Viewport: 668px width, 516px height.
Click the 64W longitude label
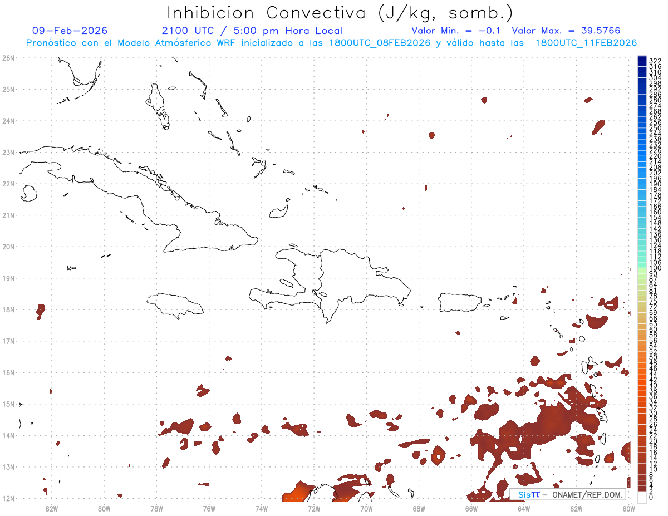(524, 508)
